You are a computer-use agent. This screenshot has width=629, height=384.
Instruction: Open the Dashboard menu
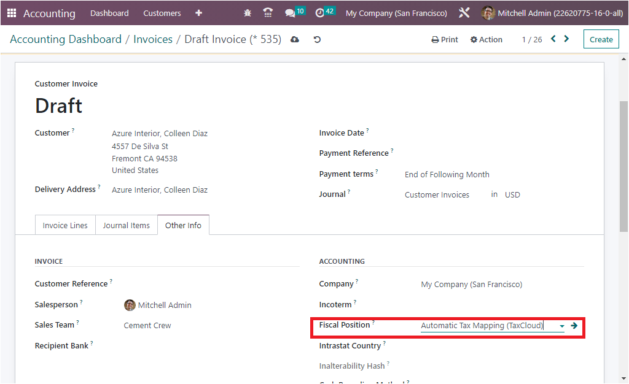109,13
